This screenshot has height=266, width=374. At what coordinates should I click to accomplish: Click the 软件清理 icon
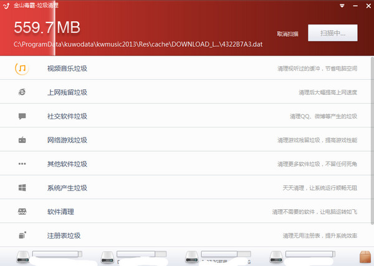22,212
